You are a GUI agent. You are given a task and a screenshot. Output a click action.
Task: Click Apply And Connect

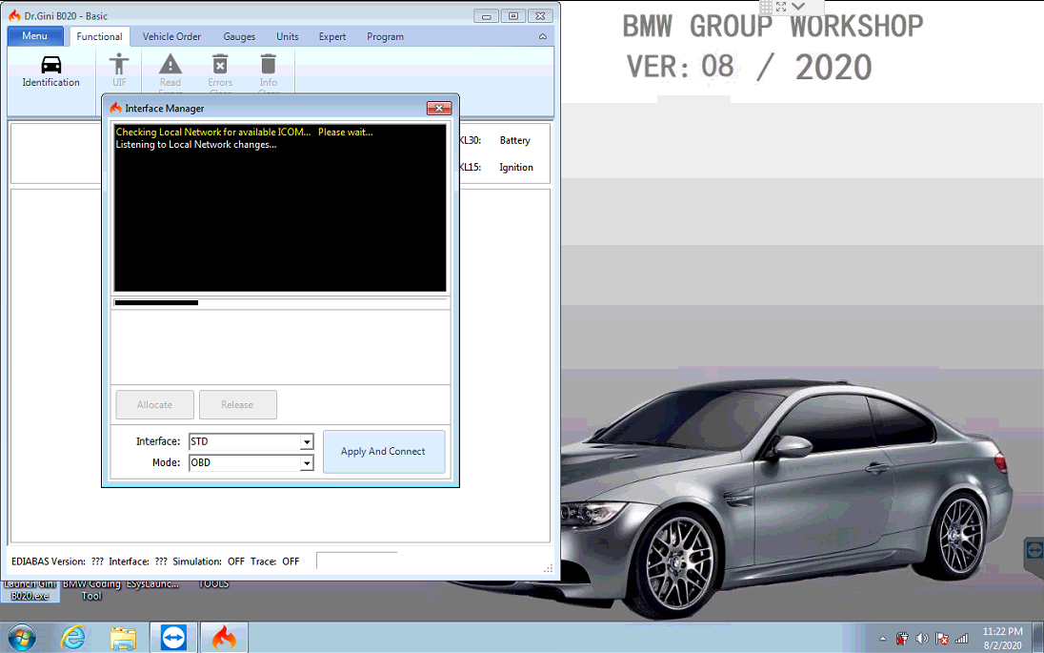point(384,451)
